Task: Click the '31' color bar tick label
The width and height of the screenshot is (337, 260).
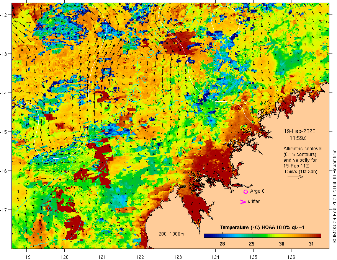Action: pos(311,244)
